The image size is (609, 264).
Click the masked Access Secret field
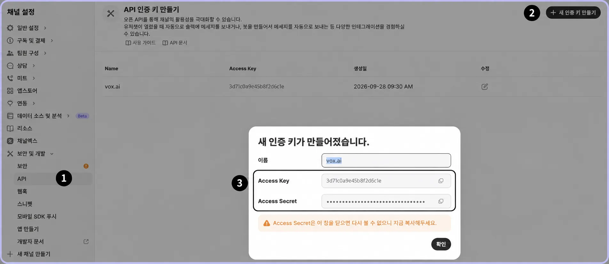tap(386, 201)
